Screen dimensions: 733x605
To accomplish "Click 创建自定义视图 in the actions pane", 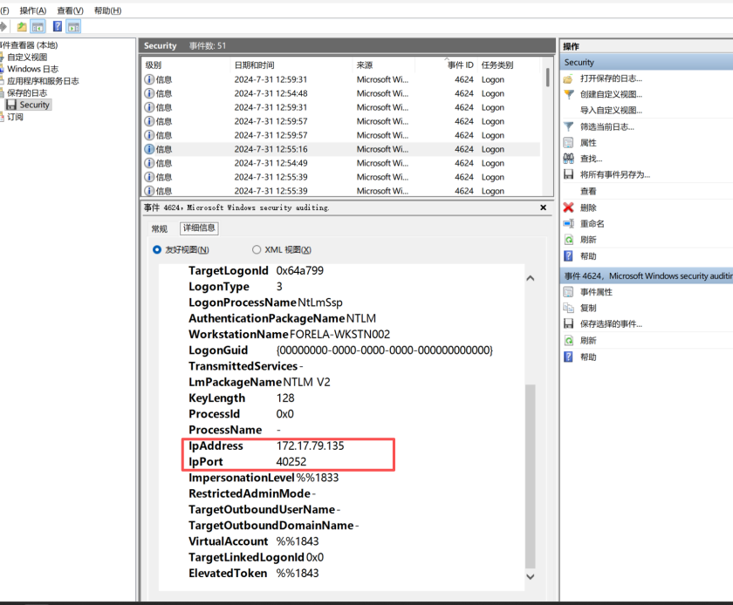I will click(611, 94).
